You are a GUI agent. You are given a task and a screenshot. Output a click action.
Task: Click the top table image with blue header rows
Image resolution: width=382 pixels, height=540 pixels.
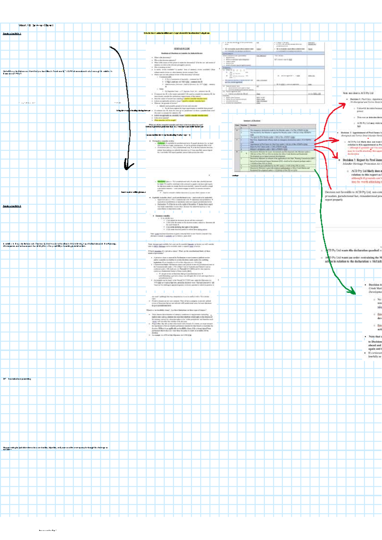(x=273, y=73)
